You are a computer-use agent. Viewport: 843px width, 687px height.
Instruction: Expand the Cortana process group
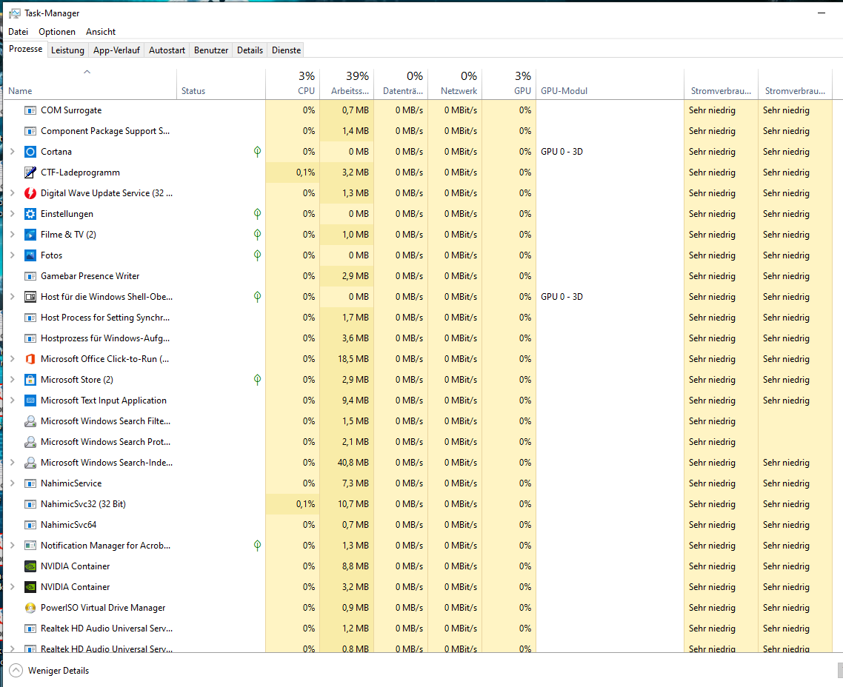click(12, 152)
